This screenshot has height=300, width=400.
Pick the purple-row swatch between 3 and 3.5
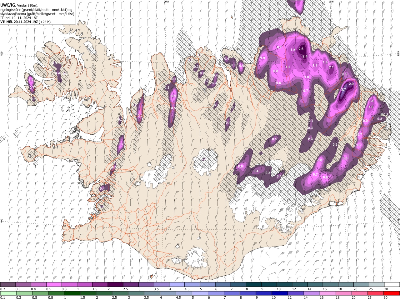[146, 284]
